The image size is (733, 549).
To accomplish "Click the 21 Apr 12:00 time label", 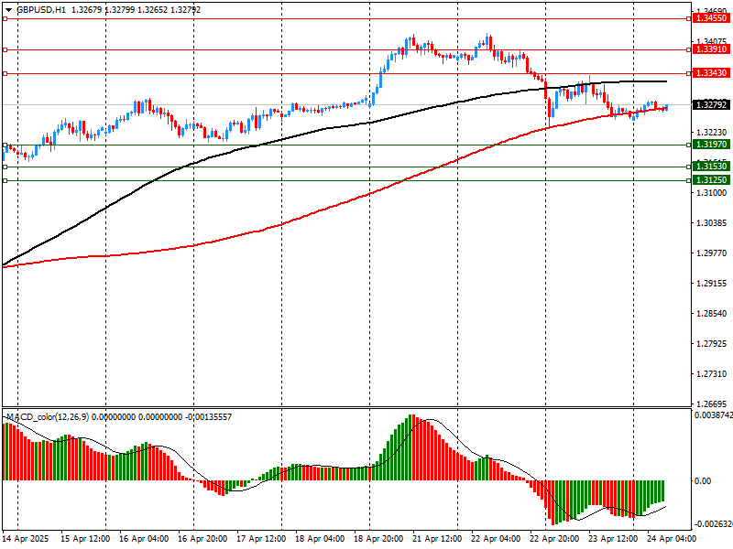I will (x=436, y=539).
